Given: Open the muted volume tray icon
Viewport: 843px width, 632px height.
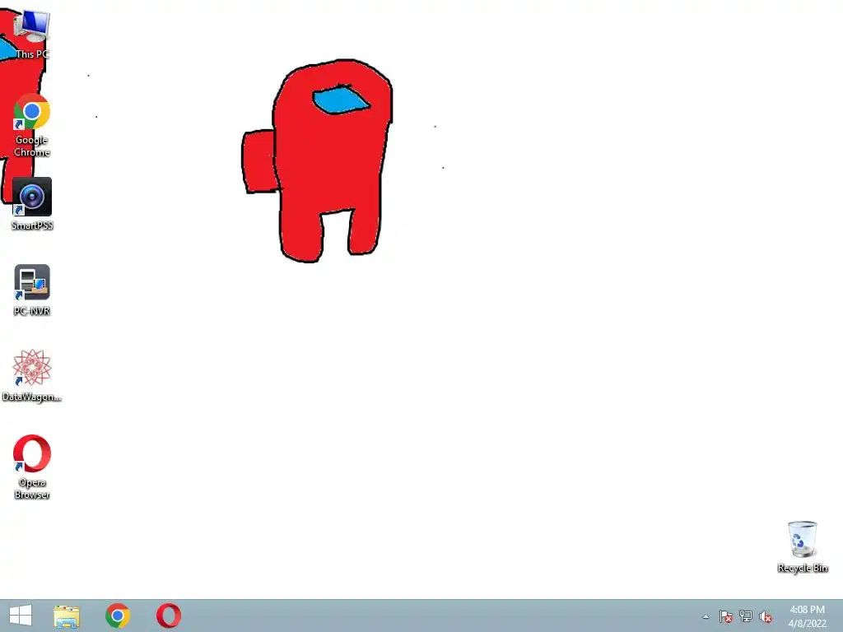Looking at the screenshot, I should pos(766,616).
